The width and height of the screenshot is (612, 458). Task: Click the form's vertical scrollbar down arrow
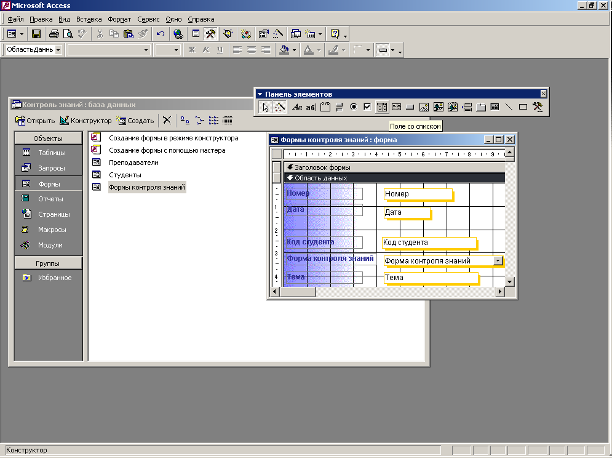[x=510, y=281]
